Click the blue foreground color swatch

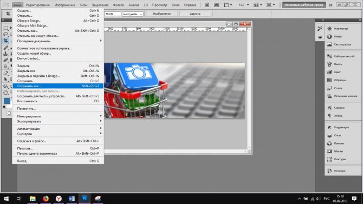click(x=7, y=101)
